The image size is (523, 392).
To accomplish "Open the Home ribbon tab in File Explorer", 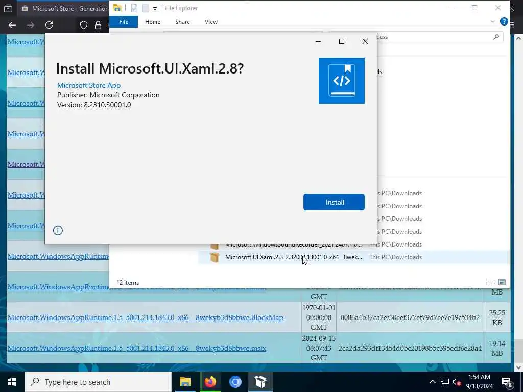I will pyautogui.click(x=152, y=22).
